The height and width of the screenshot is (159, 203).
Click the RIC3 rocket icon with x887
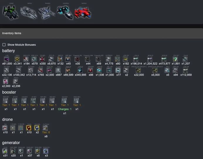58,70
